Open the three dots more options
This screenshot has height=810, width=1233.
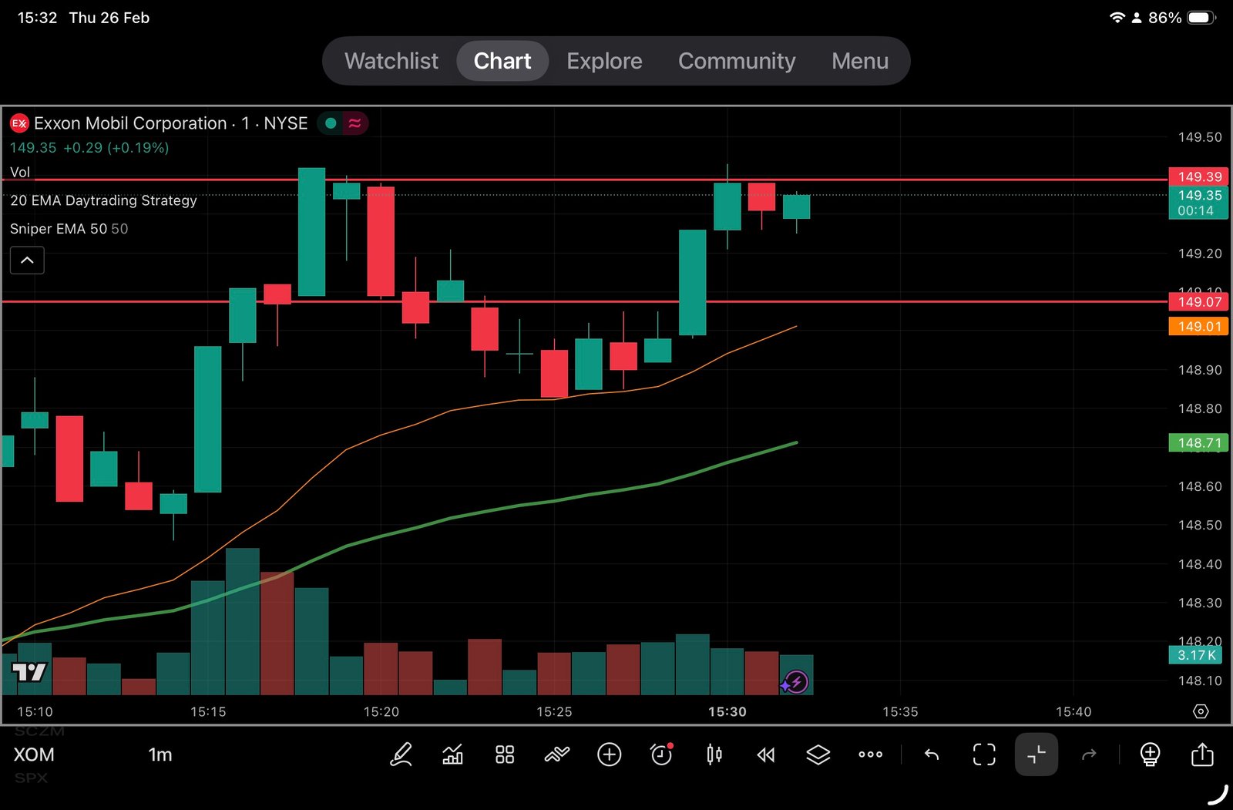(870, 755)
